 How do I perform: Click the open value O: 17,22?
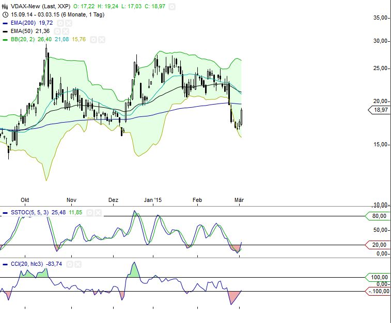tap(84, 6)
